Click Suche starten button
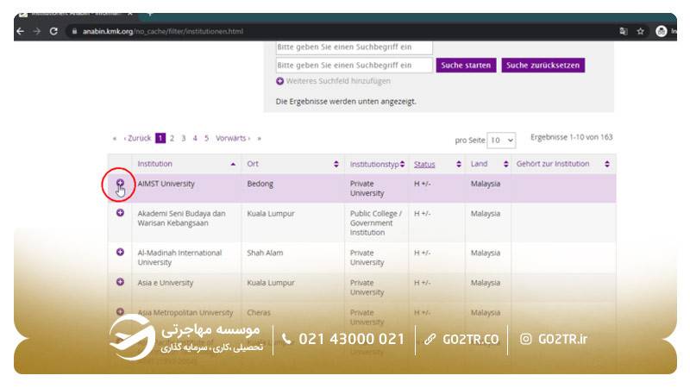Image resolution: width=690 pixels, height=388 pixels. (x=465, y=66)
